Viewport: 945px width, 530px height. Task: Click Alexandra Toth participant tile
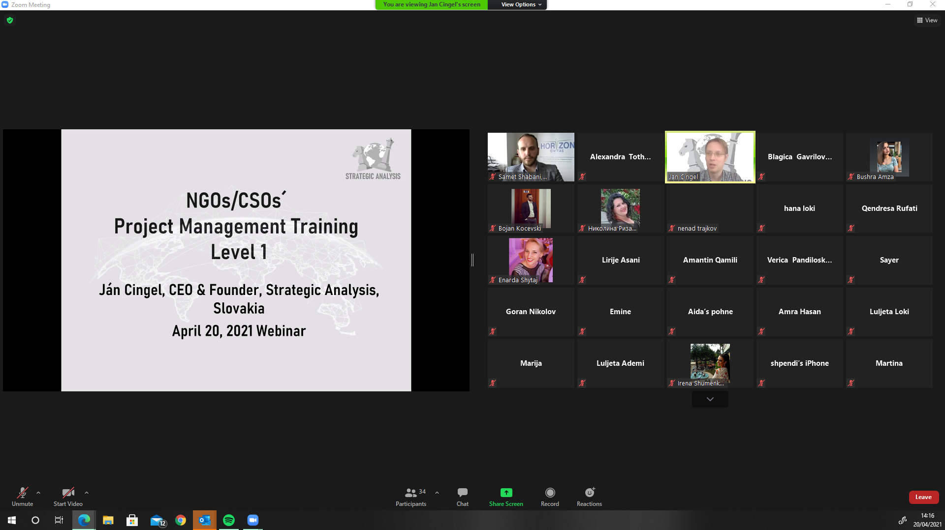(x=620, y=157)
